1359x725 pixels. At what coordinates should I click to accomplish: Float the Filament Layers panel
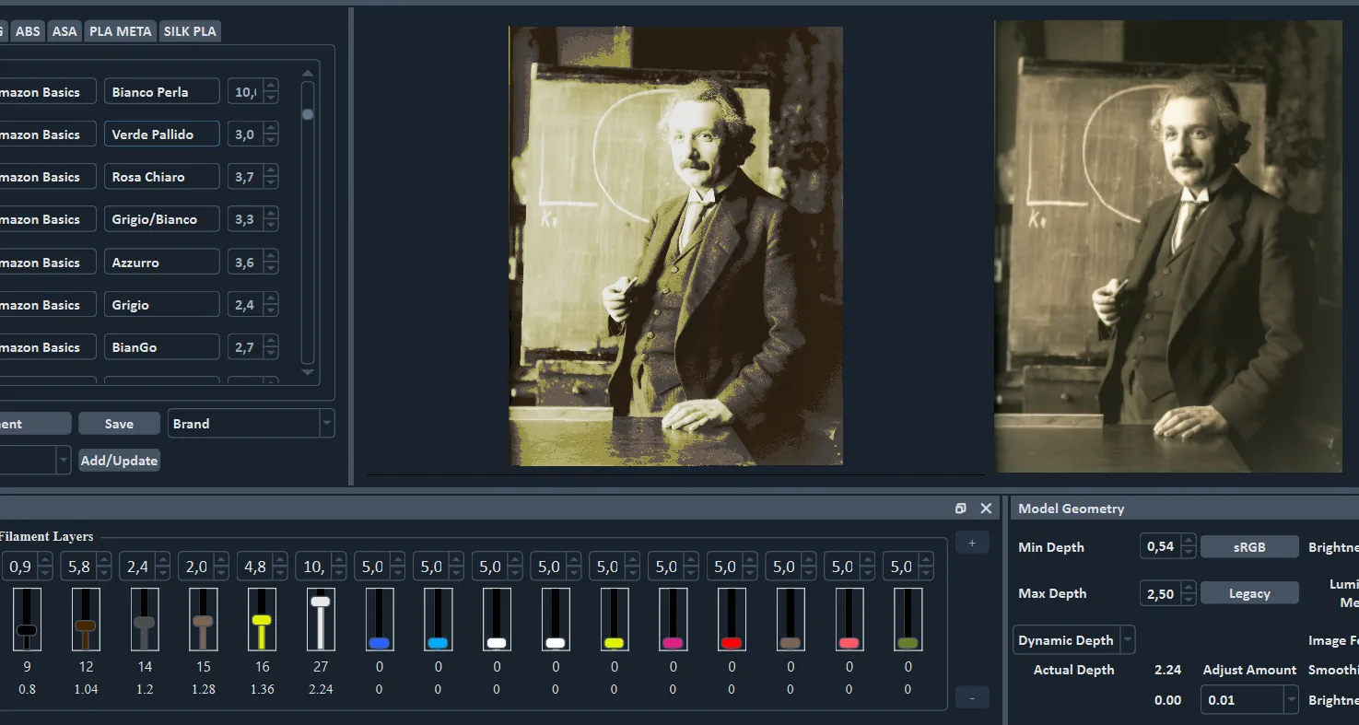(961, 509)
